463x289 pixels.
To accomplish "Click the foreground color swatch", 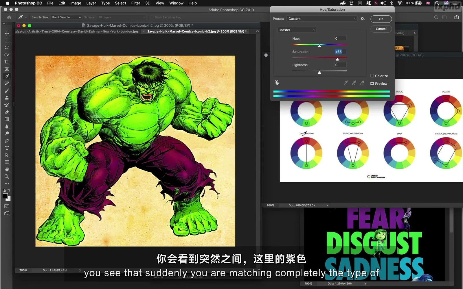I will pos(5,196).
